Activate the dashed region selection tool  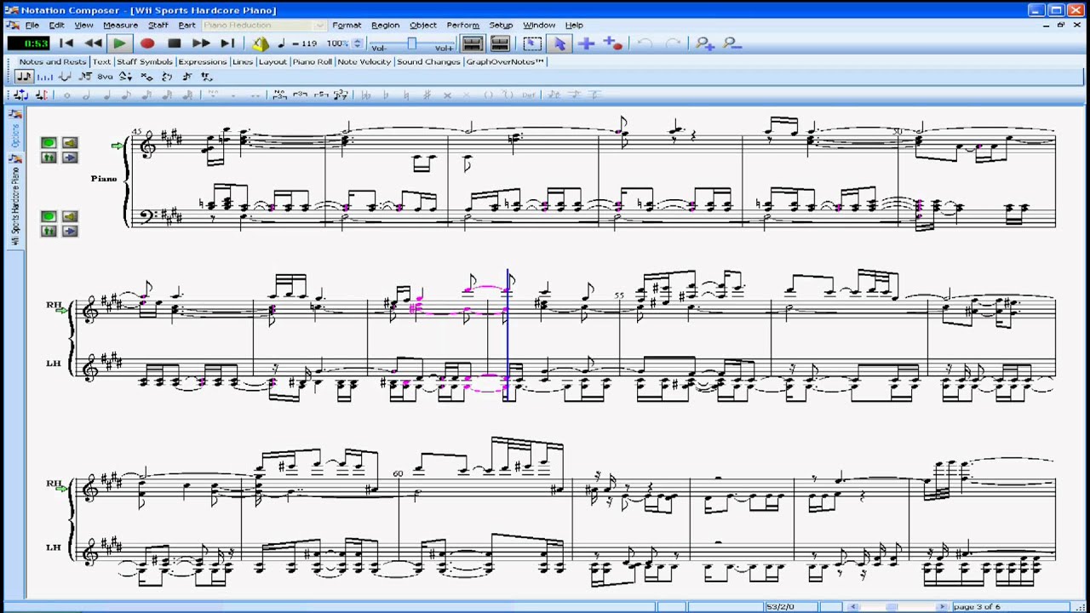(532, 43)
